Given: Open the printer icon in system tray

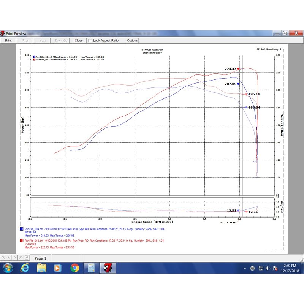Looking at the screenshot, I should coord(252,268).
